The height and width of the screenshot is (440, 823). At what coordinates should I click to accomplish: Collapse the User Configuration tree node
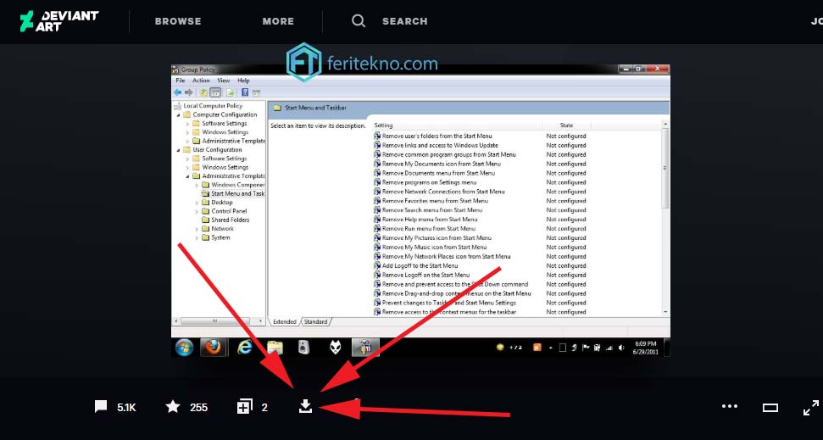(x=179, y=150)
